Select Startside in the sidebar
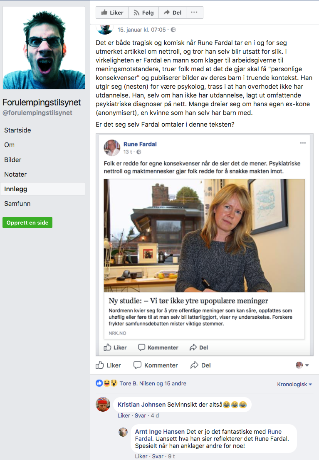The width and height of the screenshot is (319, 460). [17, 130]
